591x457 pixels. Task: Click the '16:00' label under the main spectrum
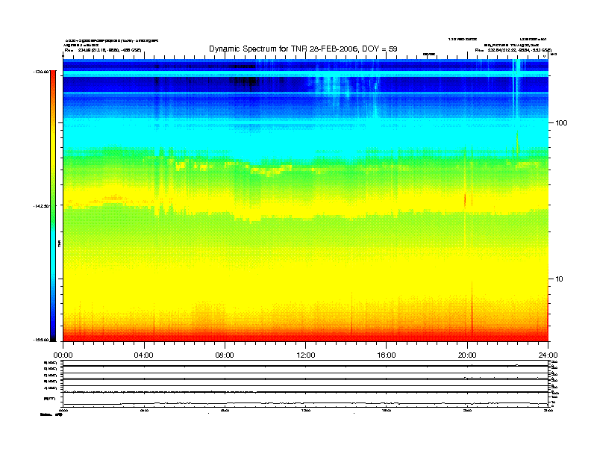coord(387,355)
